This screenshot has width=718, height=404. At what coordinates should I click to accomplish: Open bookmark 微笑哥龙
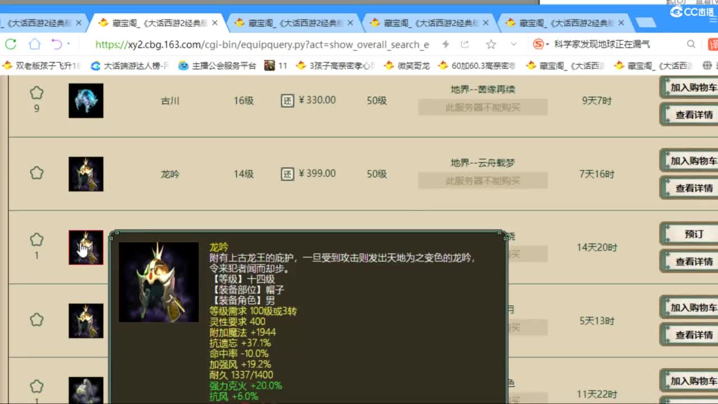407,66
